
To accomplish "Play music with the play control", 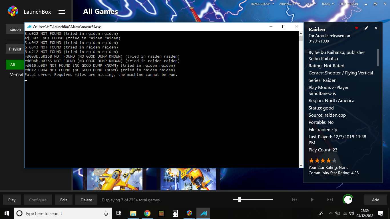I will [x=312, y=200].
